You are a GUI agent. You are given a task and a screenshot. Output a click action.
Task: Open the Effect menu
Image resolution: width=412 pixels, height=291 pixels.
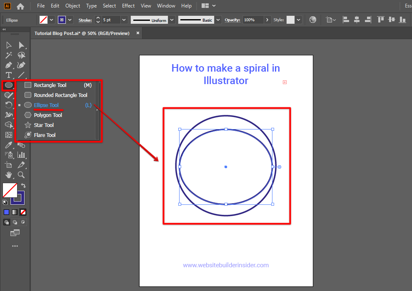click(128, 6)
